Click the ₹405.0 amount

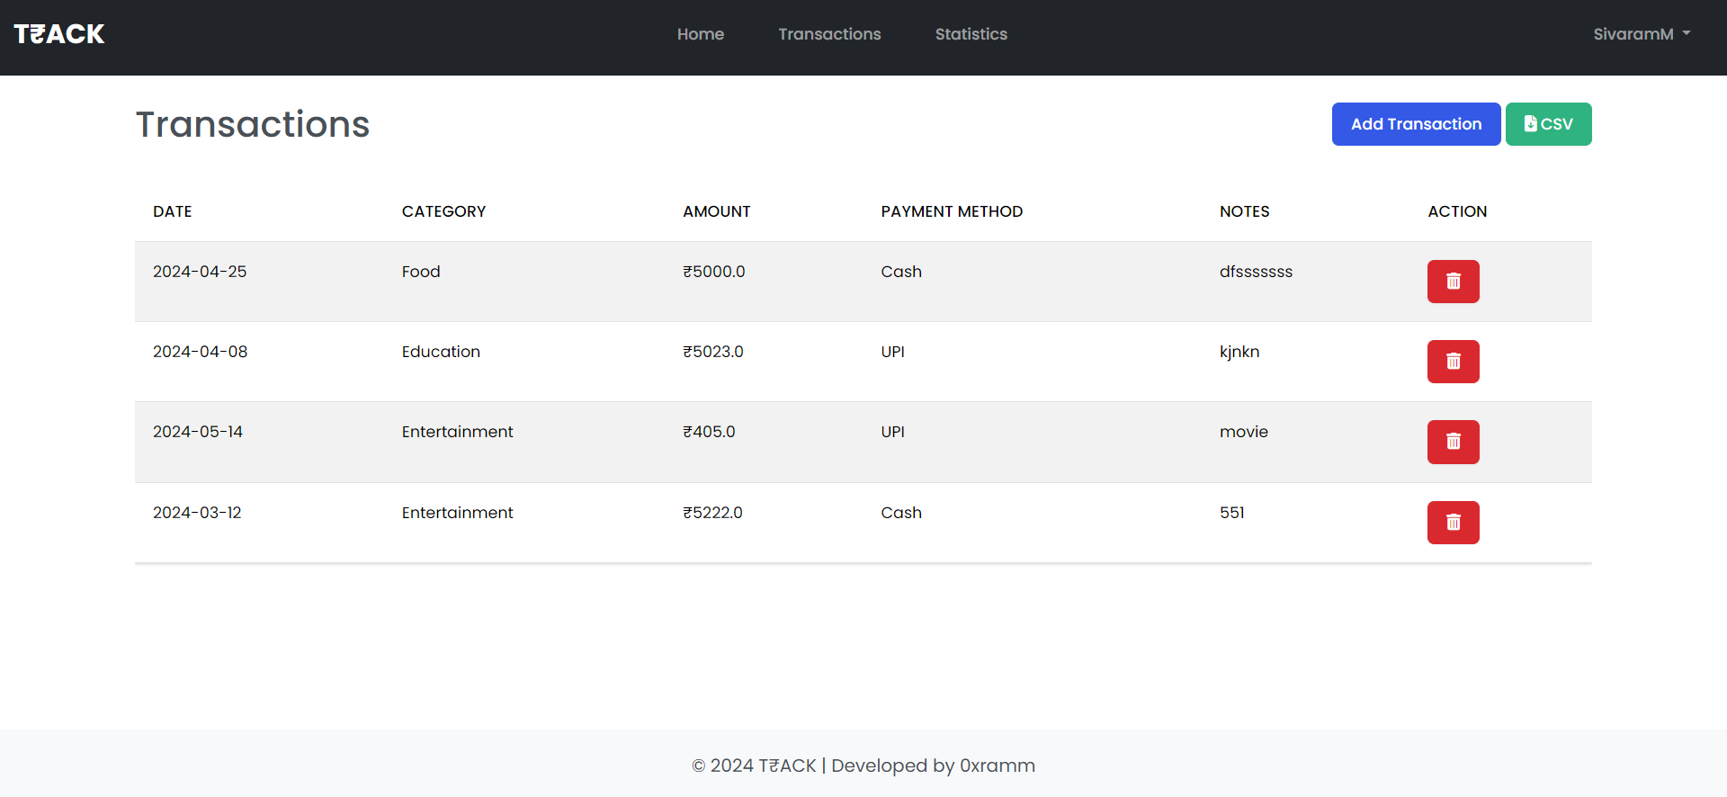coord(709,432)
